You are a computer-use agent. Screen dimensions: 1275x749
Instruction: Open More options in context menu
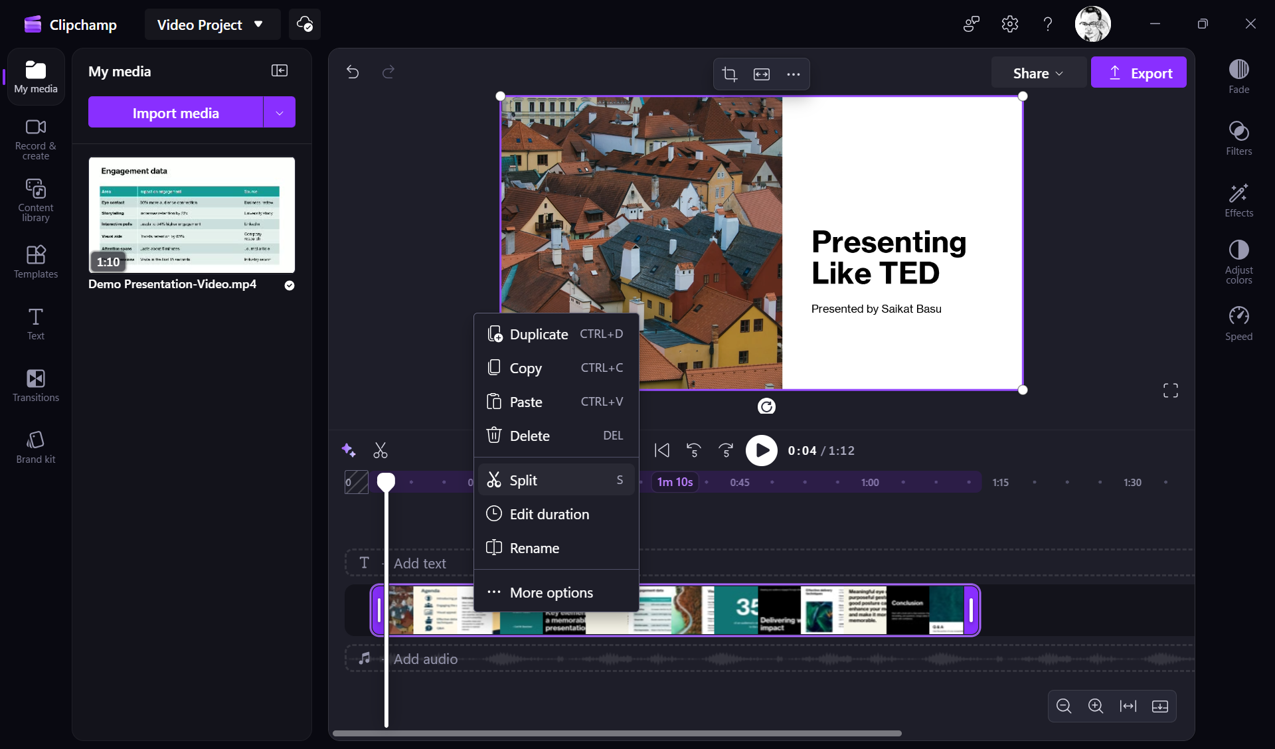click(556, 592)
